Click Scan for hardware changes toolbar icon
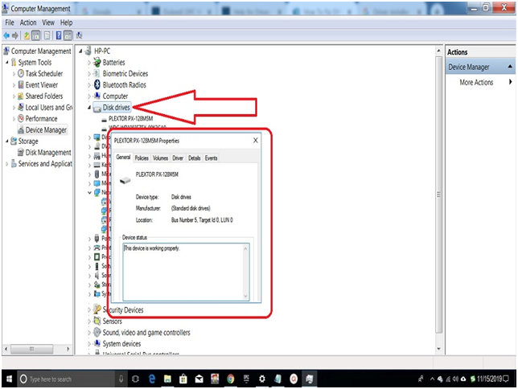Screen dimensions: 518x389 [79, 35]
